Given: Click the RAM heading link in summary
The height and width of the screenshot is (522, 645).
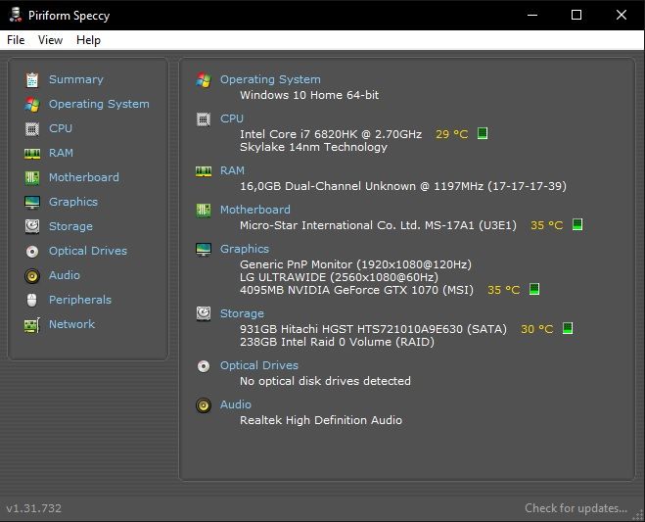Looking at the screenshot, I should click(x=232, y=170).
